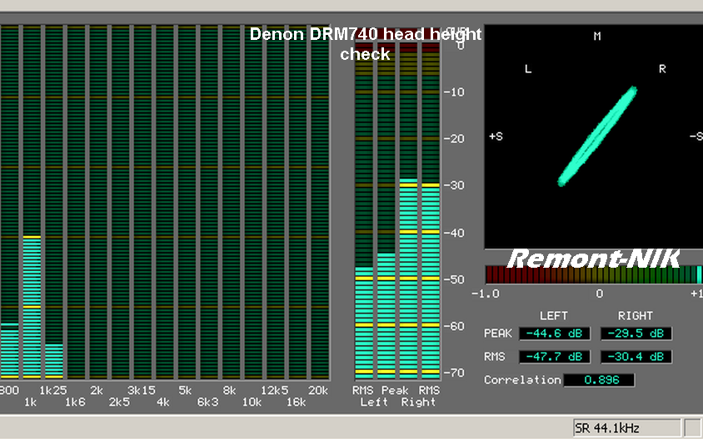Click the -30 mark on the dB scale
This screenshot has width=703, height=439.
[x=456, y=185]
